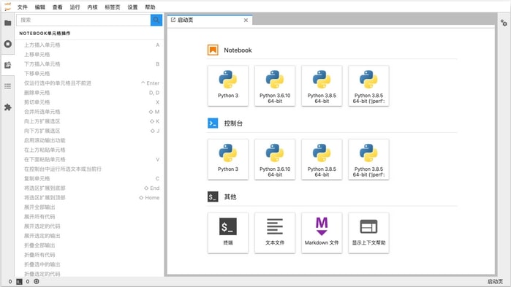This screenshot has height=287, width=511.
Task: Click the blue search magnifier button
Action: pos(156,20)
